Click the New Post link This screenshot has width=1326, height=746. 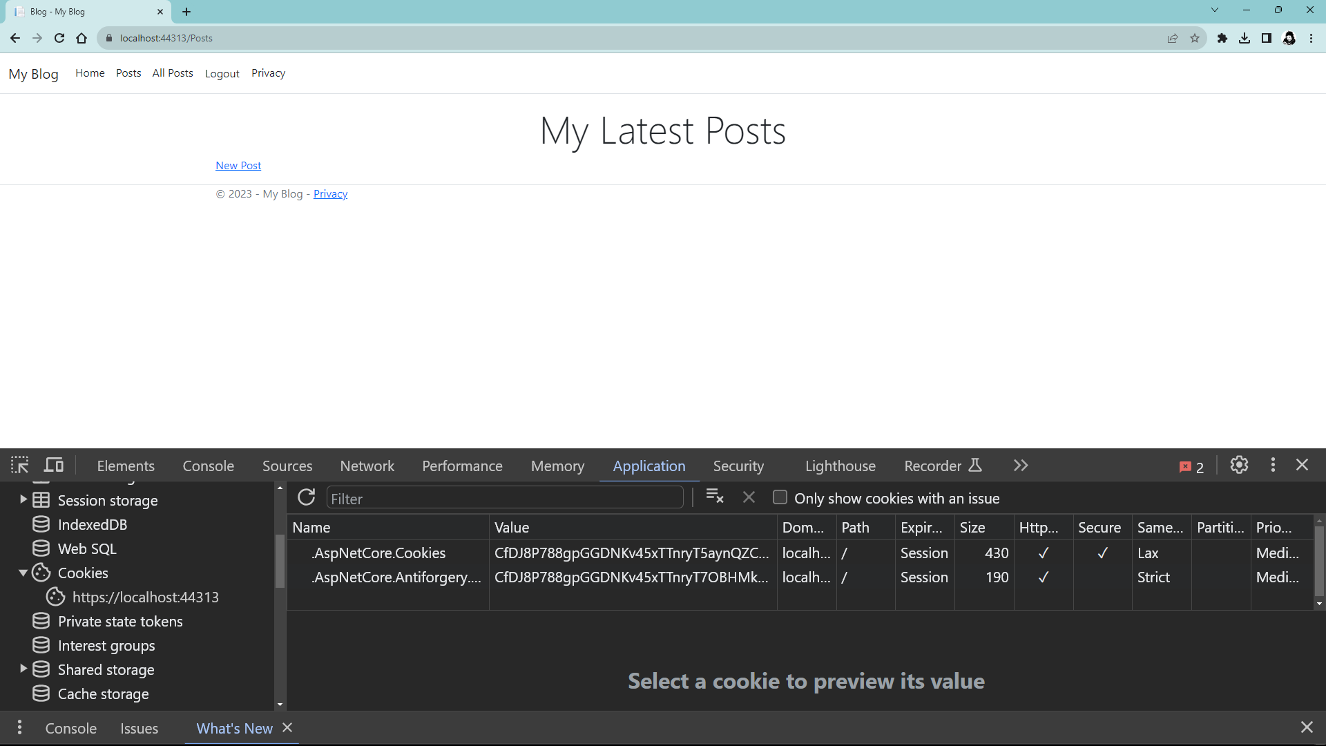pyautogui.click(x=238, y=166)
